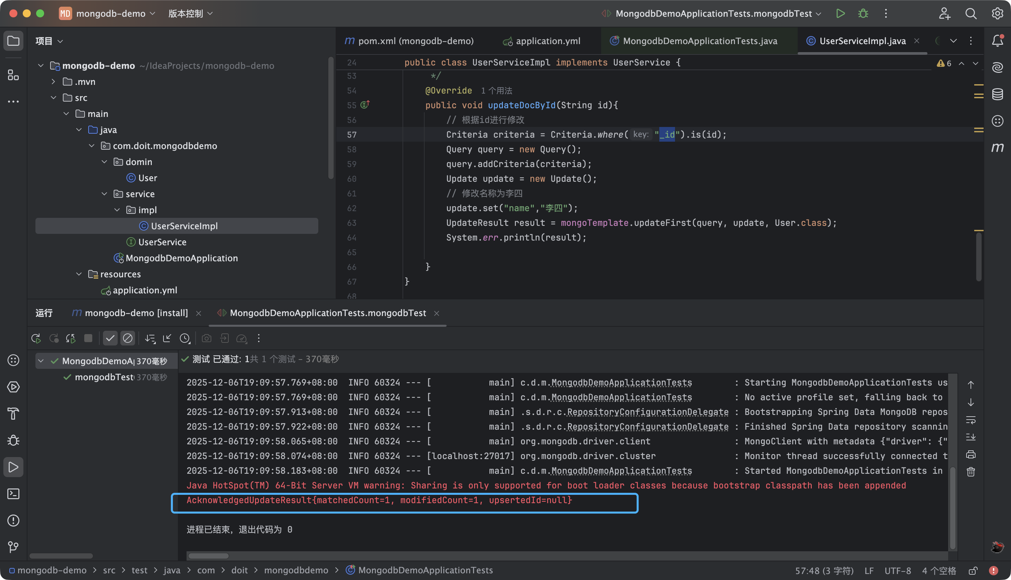Click the Stop process square icon
Image resolution: width=1011 pixels, height=580 pixels.
[x=88, y=338]
